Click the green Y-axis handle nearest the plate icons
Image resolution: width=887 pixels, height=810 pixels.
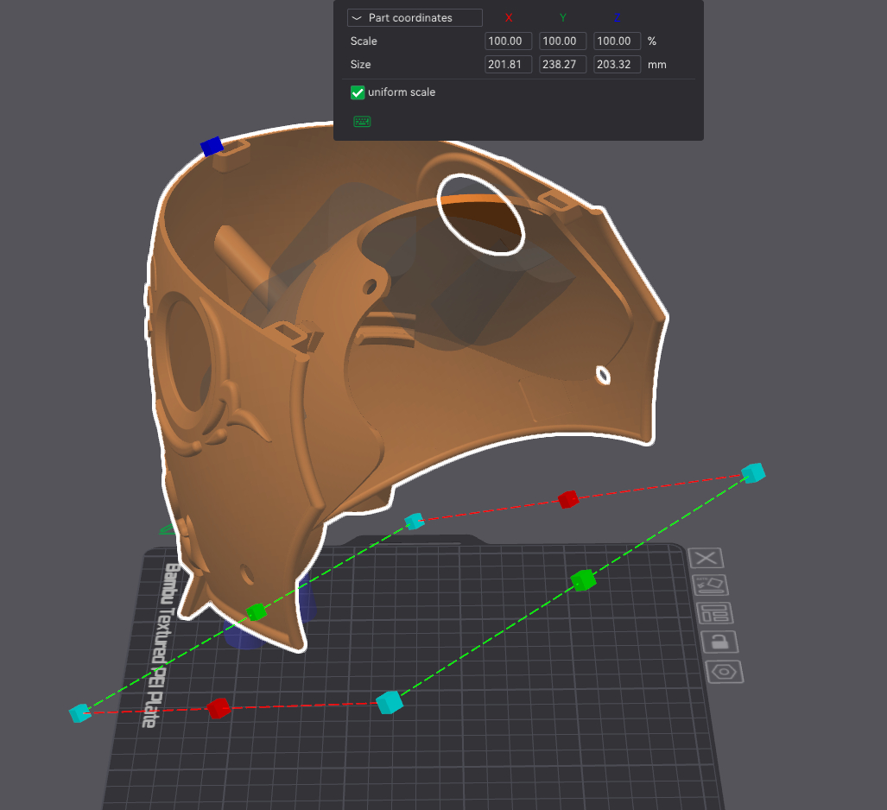(x=584, y=579)
